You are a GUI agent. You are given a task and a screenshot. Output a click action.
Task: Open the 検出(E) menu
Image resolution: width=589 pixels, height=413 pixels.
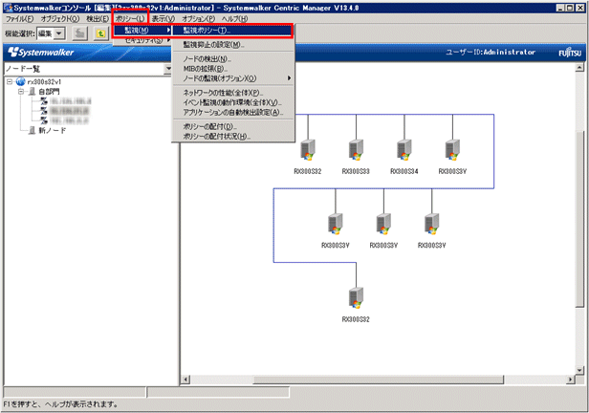point(98,18)
